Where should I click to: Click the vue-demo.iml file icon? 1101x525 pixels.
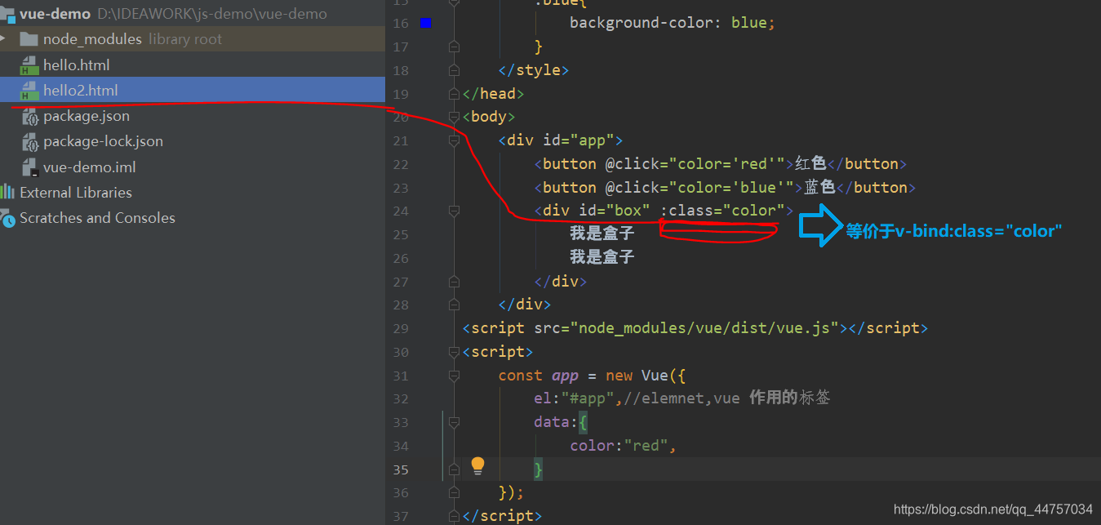[29, 167]
